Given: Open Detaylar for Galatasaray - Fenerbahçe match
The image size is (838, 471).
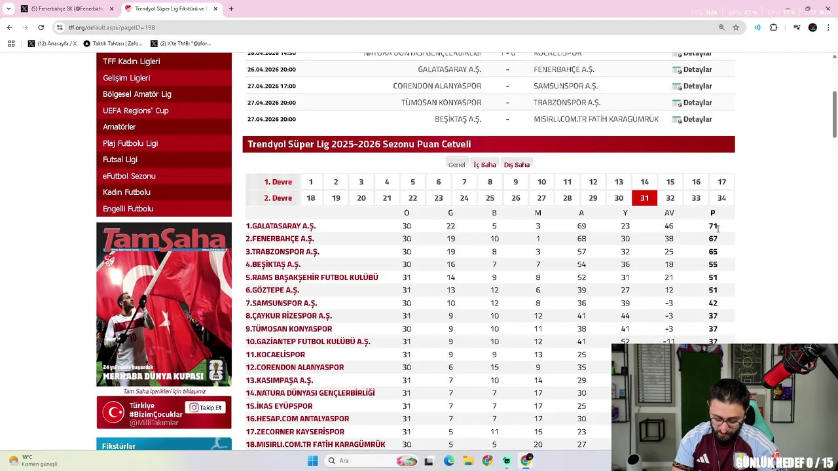Looking at the screenshot, I should [693, 69].
